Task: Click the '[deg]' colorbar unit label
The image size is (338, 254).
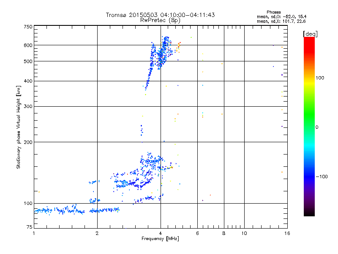Action: coord(310,34)
